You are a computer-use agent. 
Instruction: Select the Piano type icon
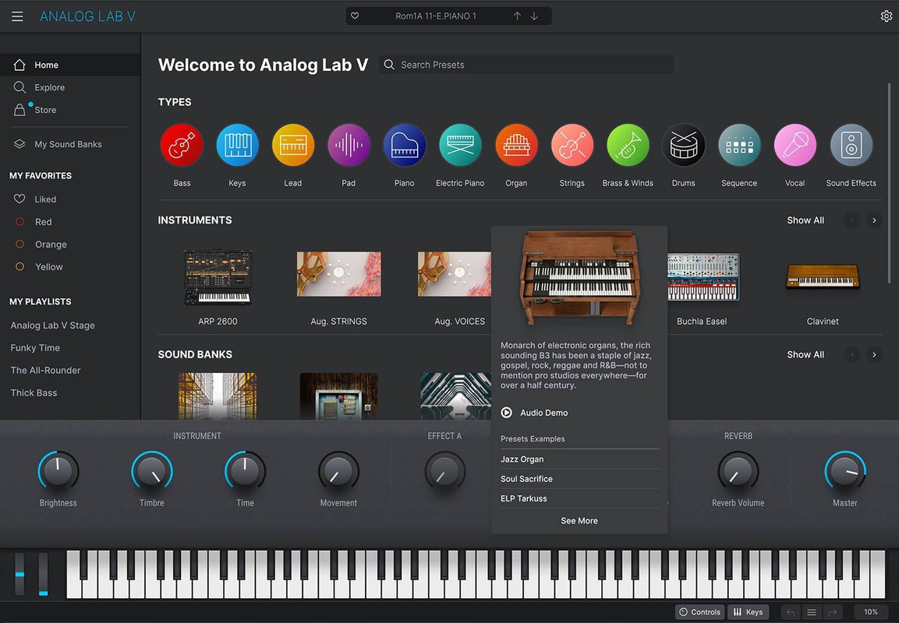(404, 145)
